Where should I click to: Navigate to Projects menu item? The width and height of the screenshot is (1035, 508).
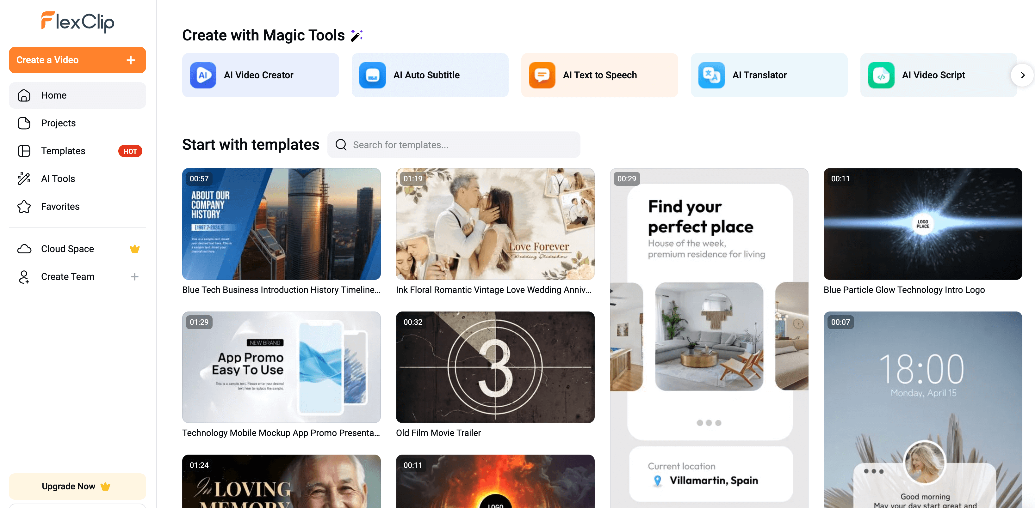pos(58,123)
